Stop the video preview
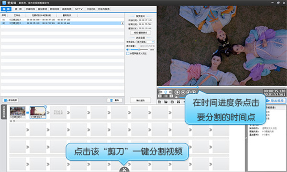 183,92
